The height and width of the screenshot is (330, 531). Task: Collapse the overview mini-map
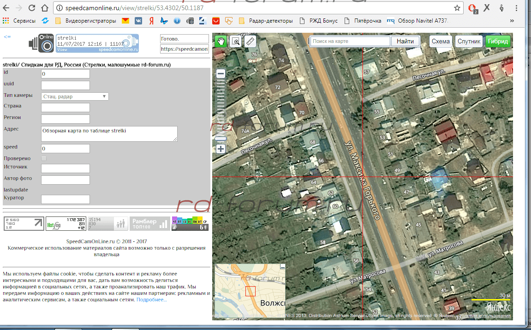pos(283,267)
